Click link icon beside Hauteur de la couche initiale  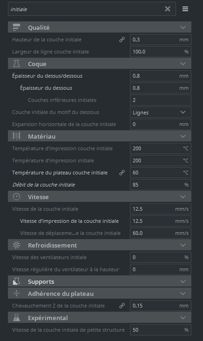pos(122,40)
